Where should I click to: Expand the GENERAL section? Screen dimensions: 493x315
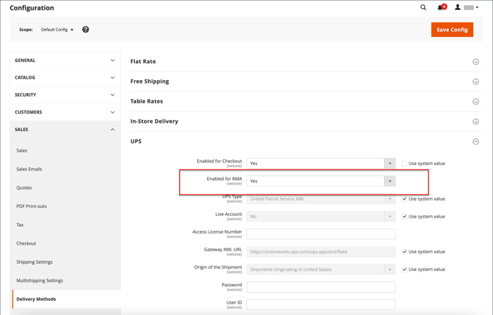pos(65,61)
